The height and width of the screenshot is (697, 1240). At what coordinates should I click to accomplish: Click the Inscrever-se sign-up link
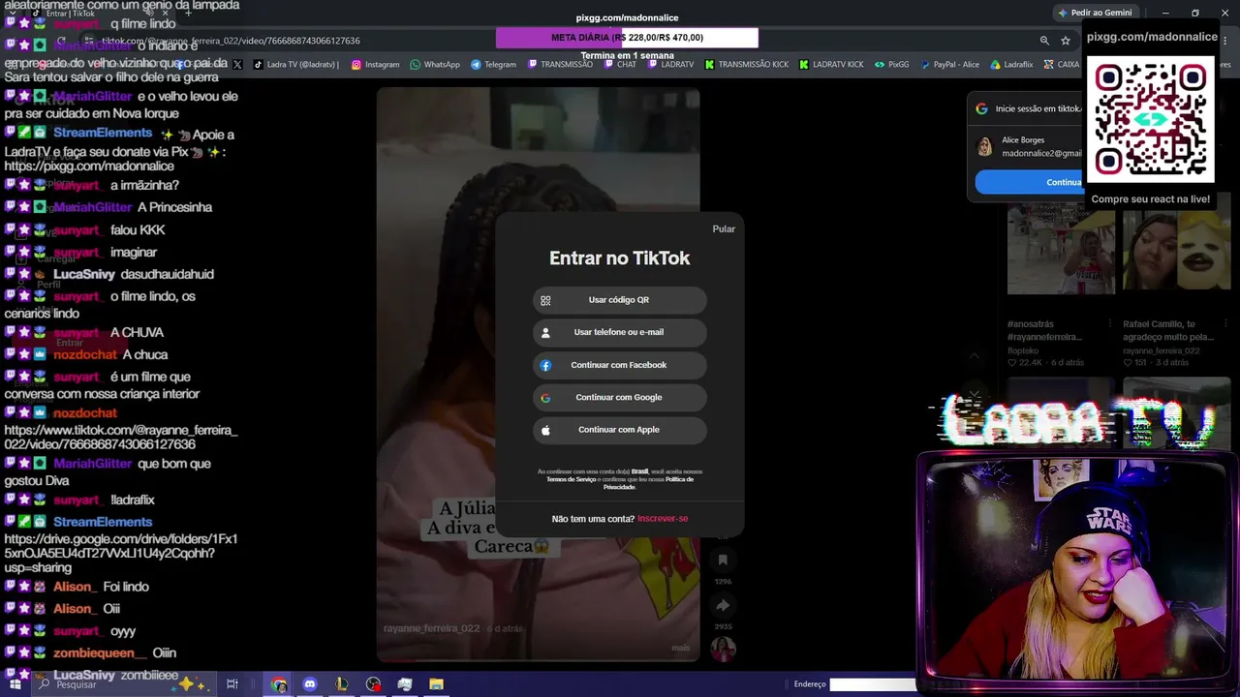[663, 519]
